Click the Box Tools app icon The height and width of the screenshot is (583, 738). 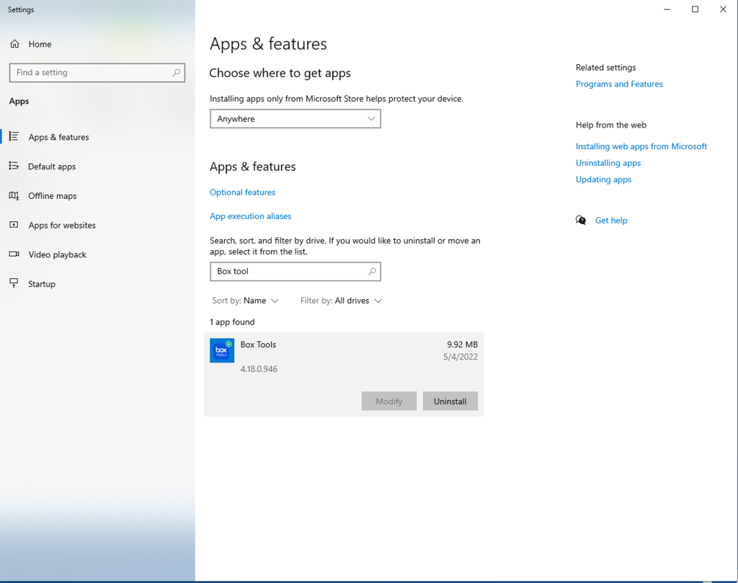pyautogui.click(x=222, y=350)
